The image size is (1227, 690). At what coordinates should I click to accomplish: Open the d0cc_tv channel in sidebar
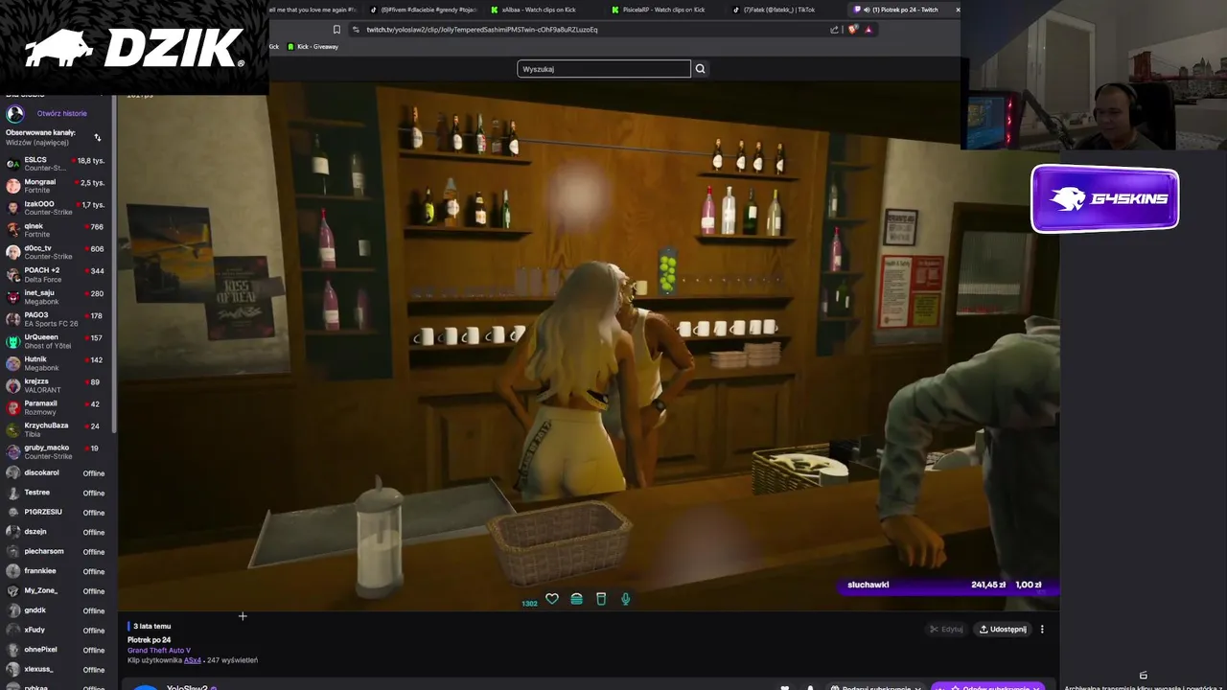point(58,252)
